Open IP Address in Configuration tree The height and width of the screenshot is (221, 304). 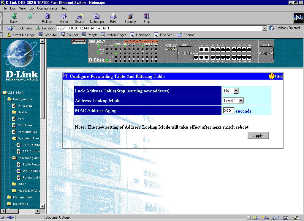(25, 106)
